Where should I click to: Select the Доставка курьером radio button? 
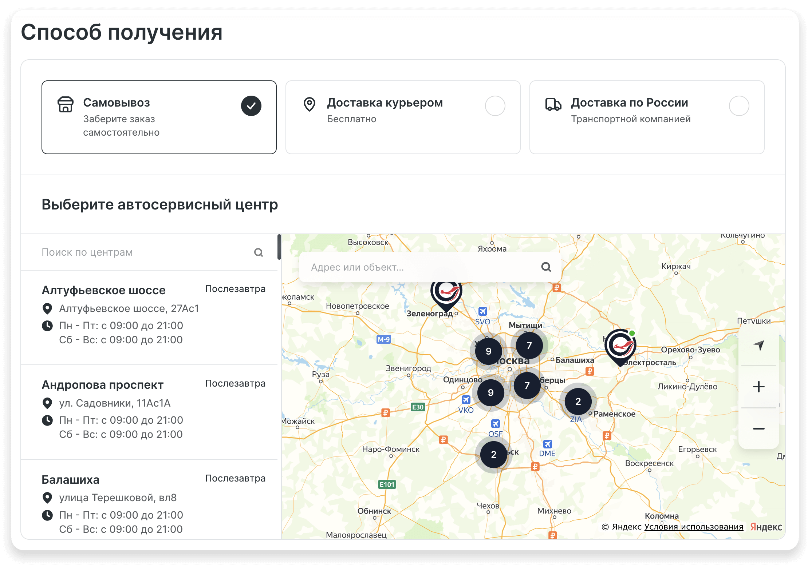[x=496, y=106]
